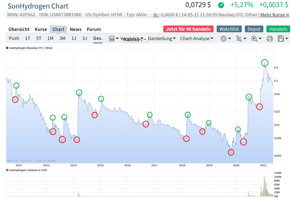Add stock to Watchlist
291x200 pixels.
(229, 29)
